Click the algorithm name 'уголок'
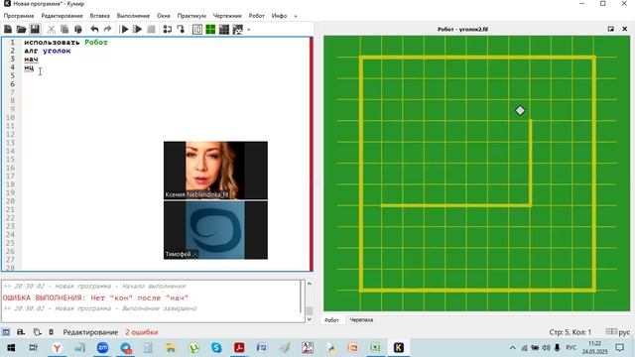635x357 pixels. [x=57, y=51]
